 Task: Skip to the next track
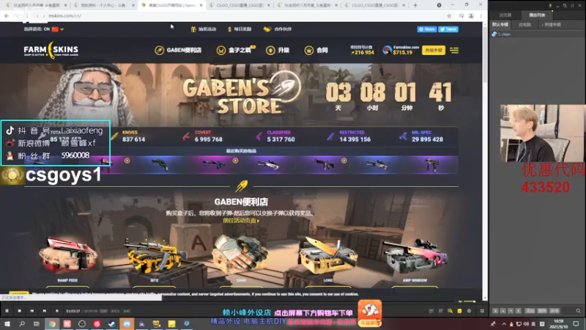(x=45, y=311)
